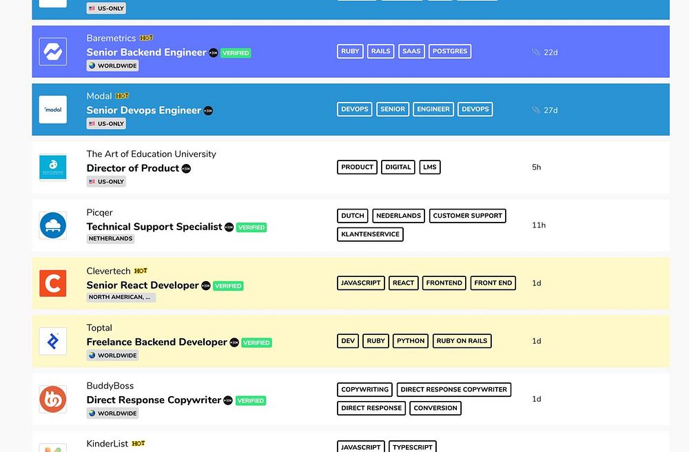689x452 pixels.
Task: Filter by the COPYWRITING tag
Action: pos(365,389)
